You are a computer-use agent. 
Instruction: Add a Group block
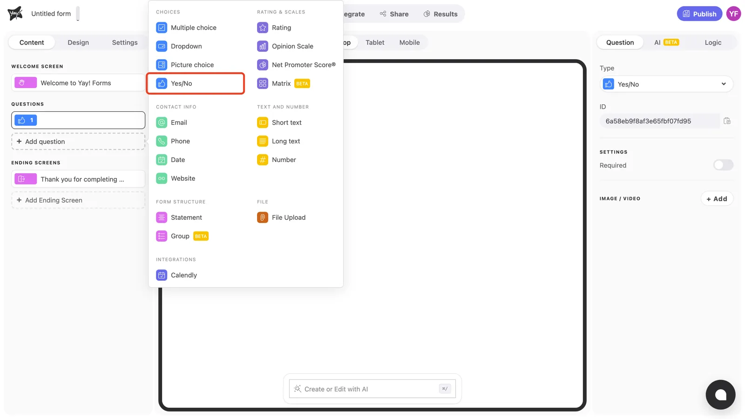[182, 236]
